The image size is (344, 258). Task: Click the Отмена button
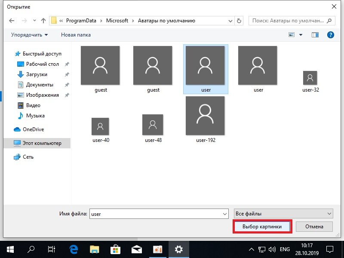pyautogui.click(x=313, y=226)
